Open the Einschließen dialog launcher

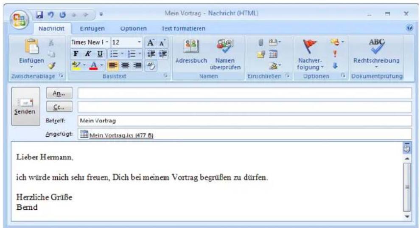point(287,76)
